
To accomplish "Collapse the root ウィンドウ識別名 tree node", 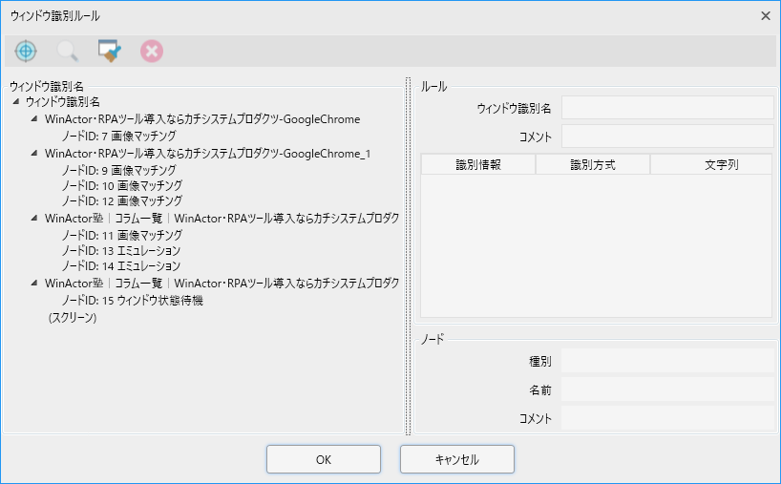I will [x=16, y=101].
